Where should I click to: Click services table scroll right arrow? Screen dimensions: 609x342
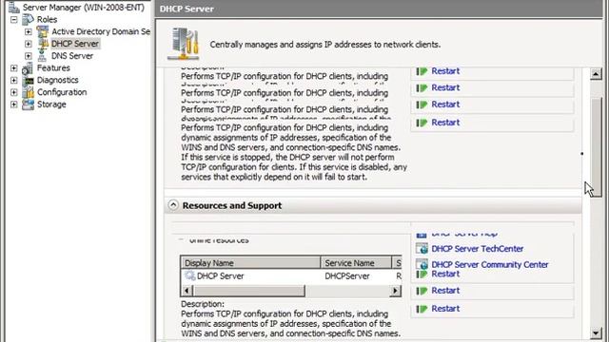[396, 291]
